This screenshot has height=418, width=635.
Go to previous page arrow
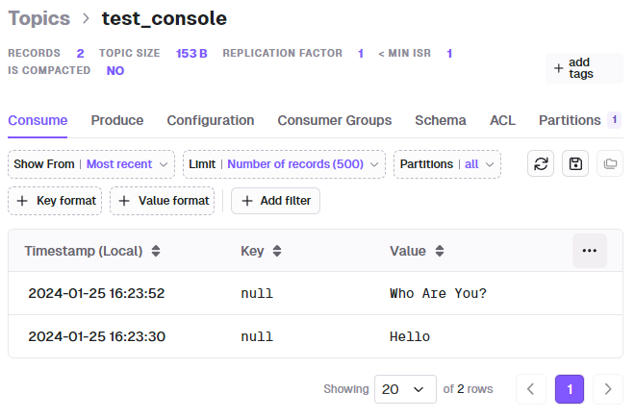tap(531, 389)
